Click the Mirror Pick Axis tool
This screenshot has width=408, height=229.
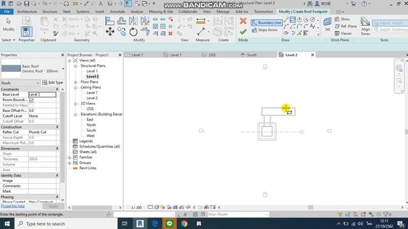[133, 21]
